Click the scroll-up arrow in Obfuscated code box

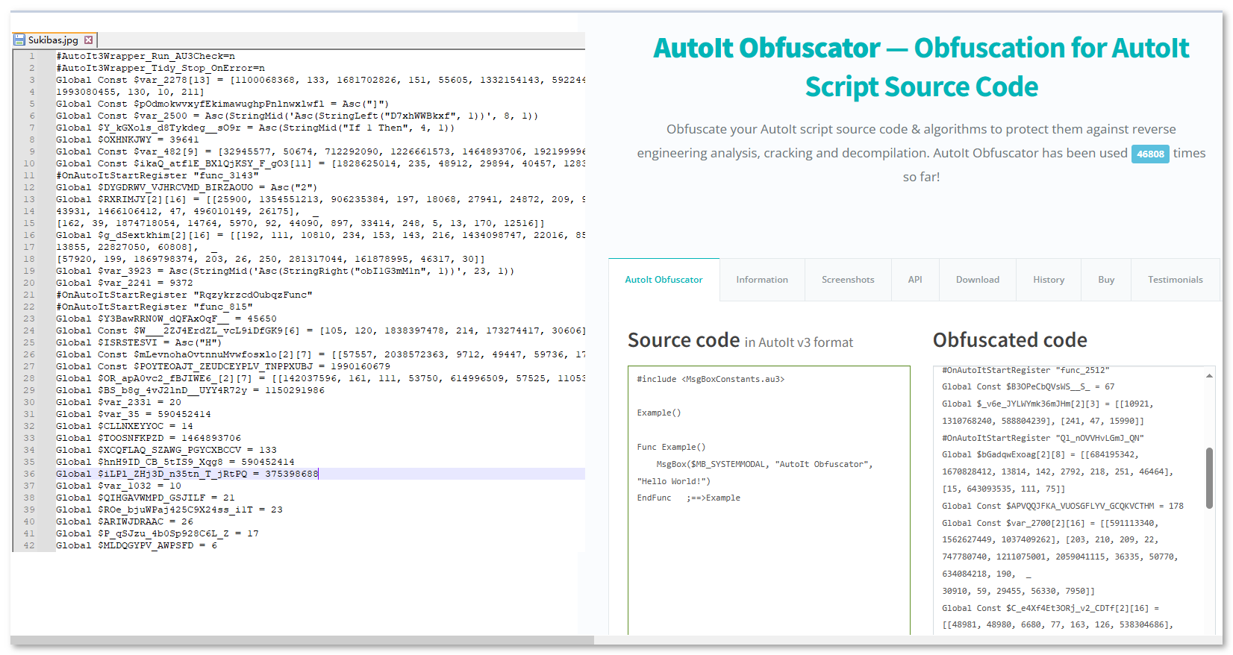[x=1209, y=376]
